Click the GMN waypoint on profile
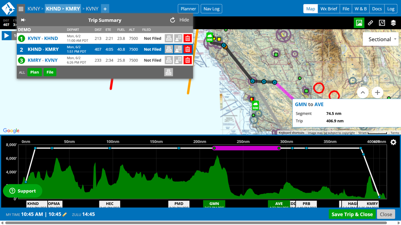The image size is (401, 225). tap(214, 204)
